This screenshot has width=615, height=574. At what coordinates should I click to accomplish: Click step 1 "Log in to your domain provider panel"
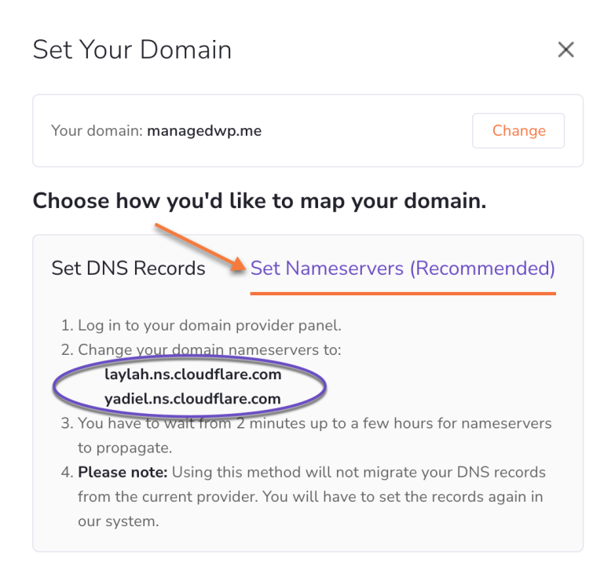tap(209, 325)
